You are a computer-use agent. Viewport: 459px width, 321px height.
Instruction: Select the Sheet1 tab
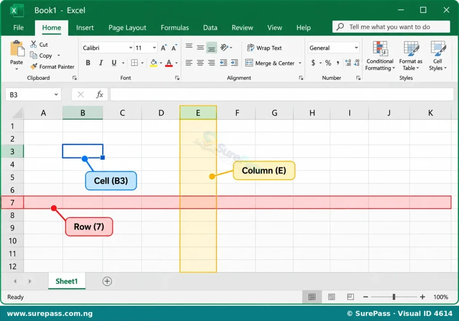pos(67,281)
